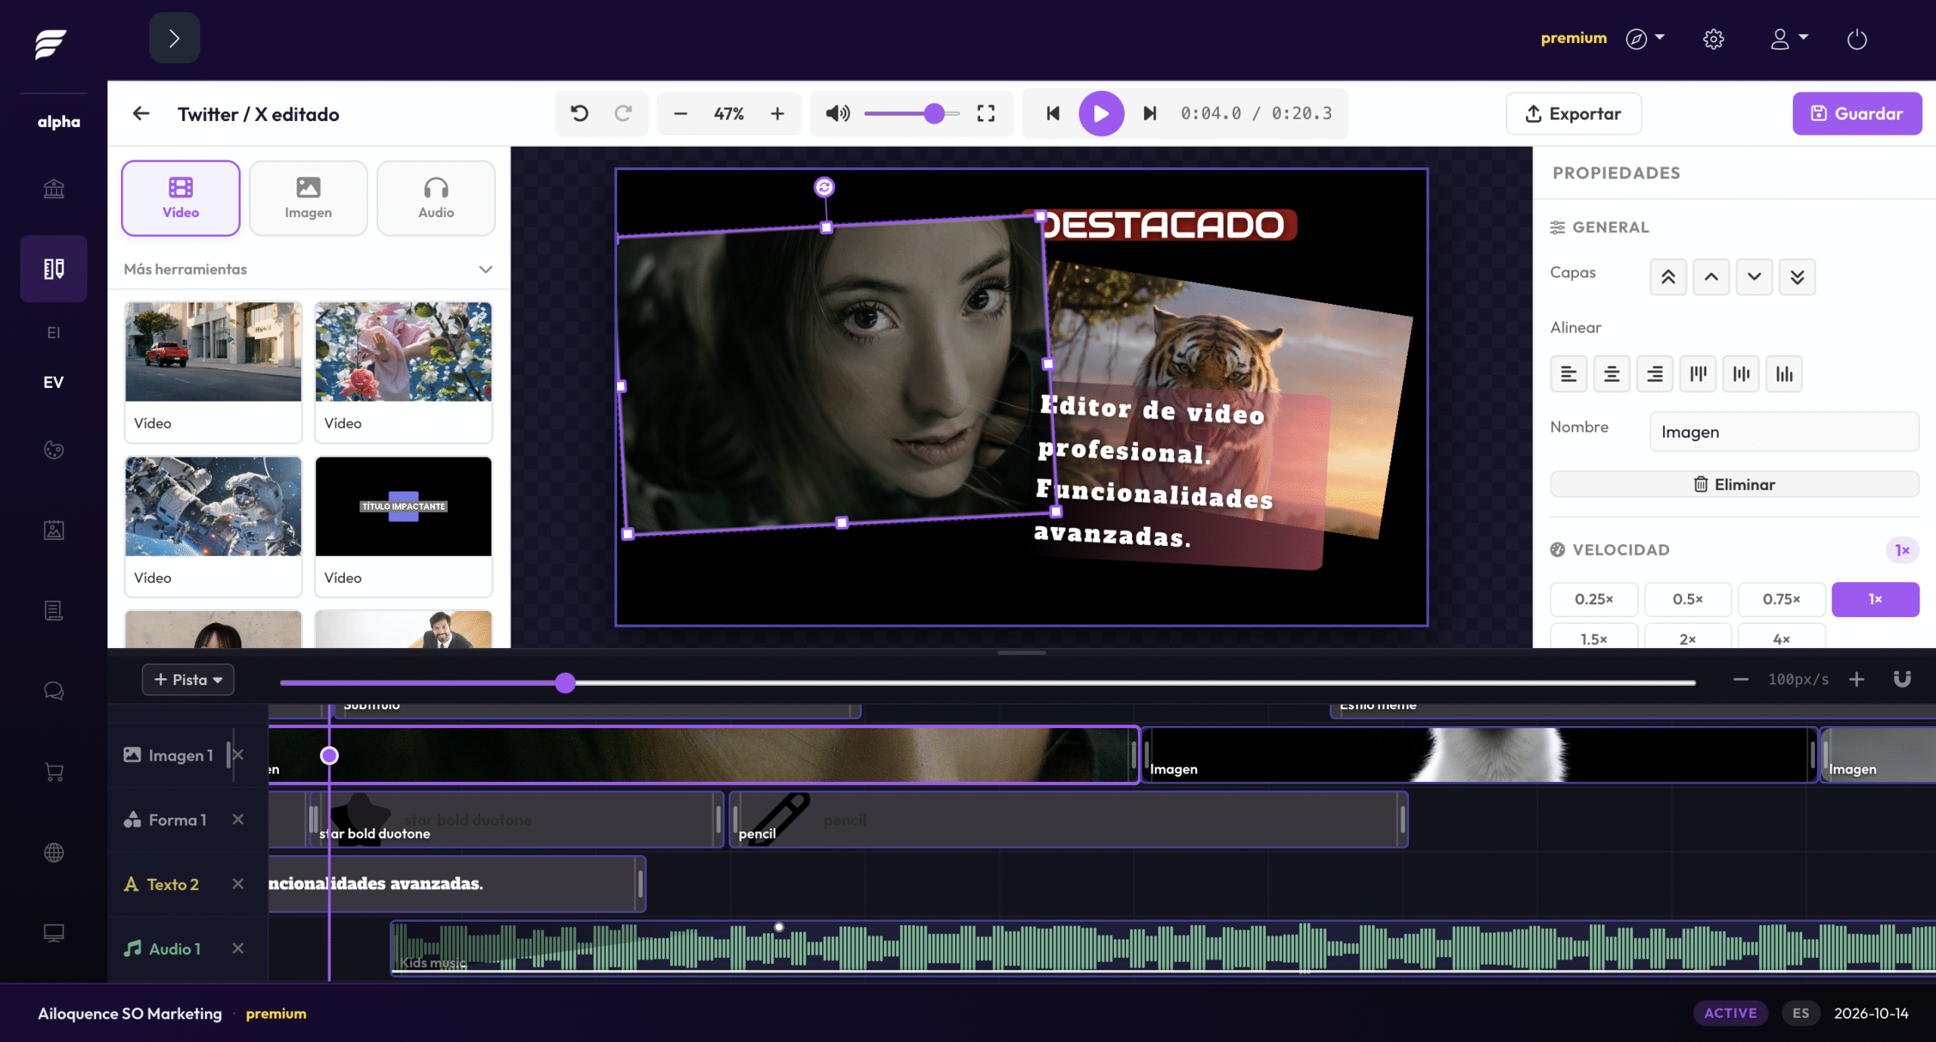This screenshot has height=1042, width=1936.
Task: Open the palette sidebar icon
Action: click(x=54, y=450)
